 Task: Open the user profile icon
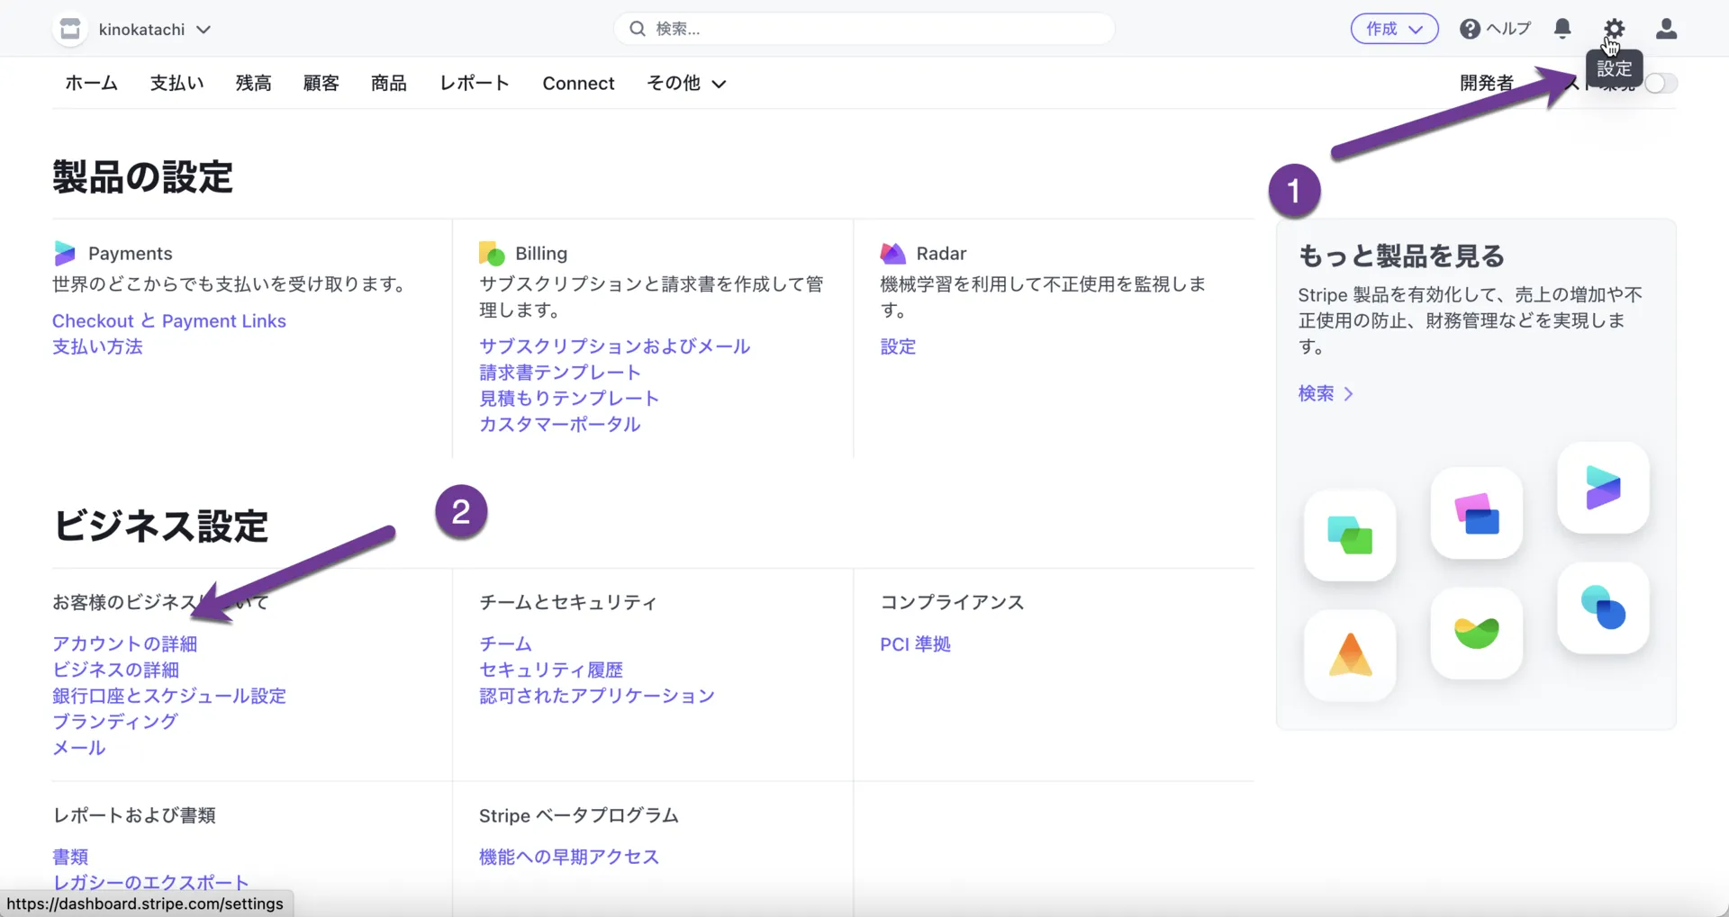coord(1666,29)
